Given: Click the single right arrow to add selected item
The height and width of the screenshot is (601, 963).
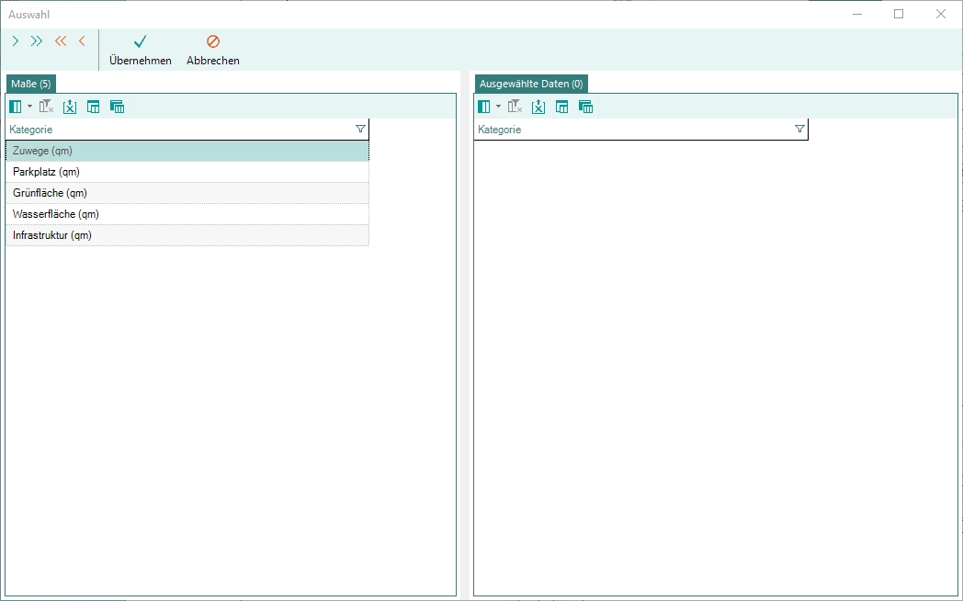Looking at the screenshot, I should (16, 41).
